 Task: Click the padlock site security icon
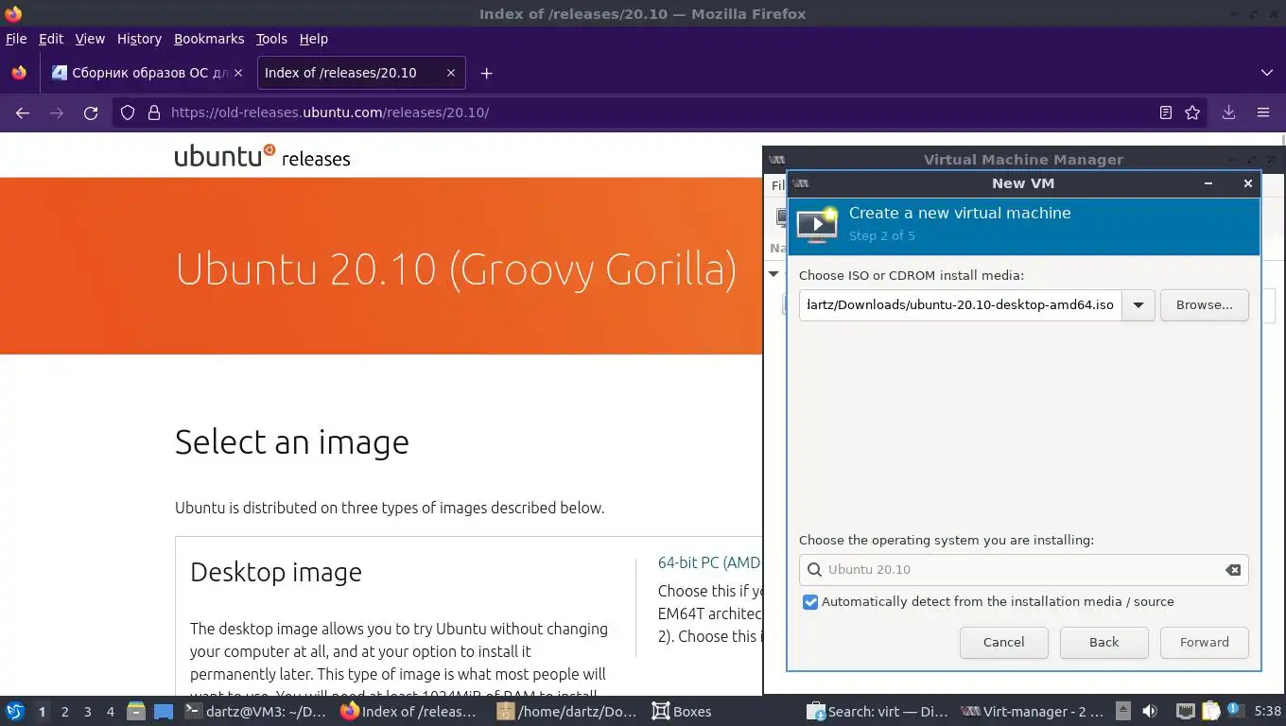pos(154,112)
